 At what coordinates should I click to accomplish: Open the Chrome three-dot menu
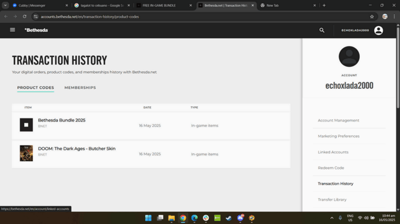pyautogui.click(x=394, y=16)
